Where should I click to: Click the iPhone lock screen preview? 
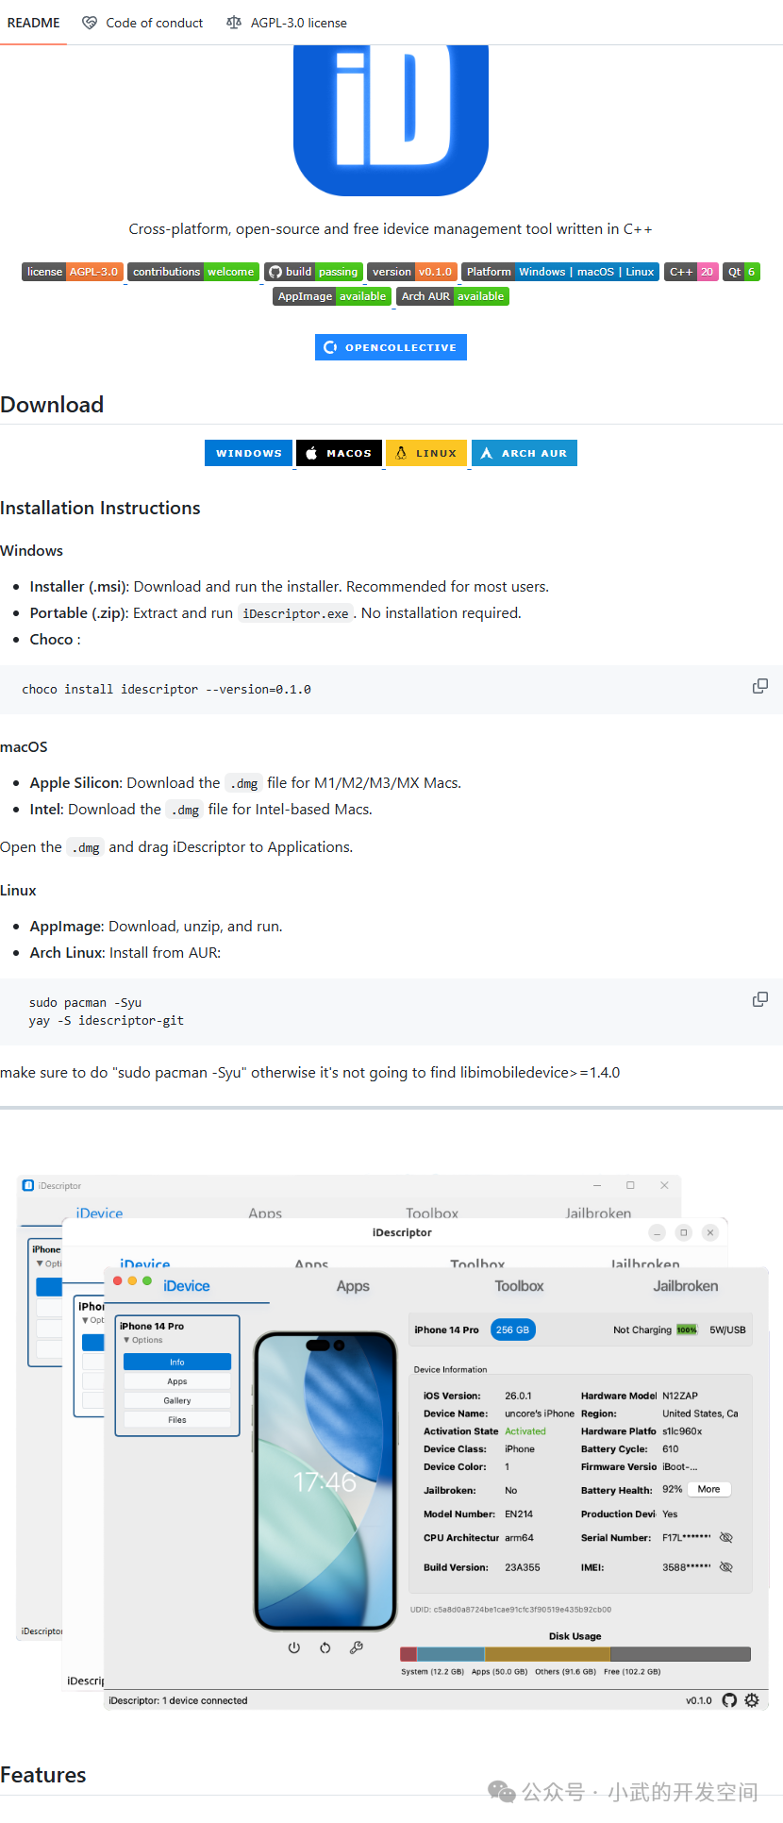[325, 1480]
